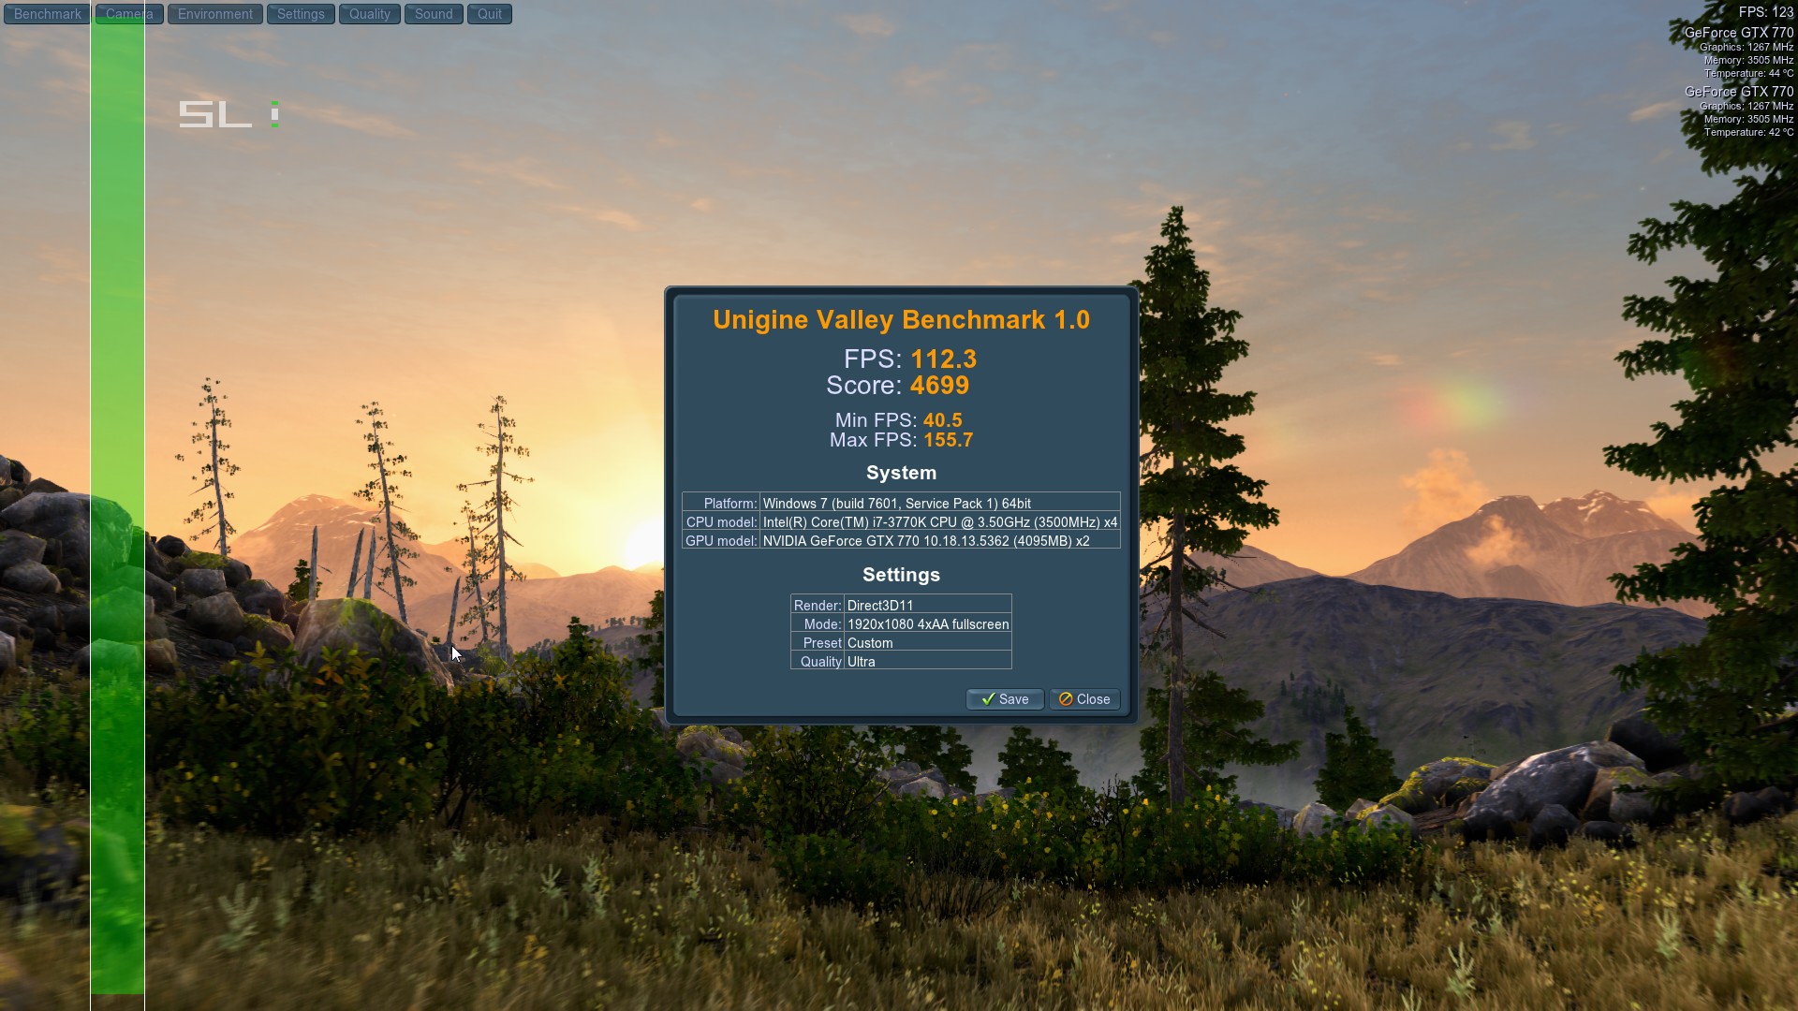Expand the Mode fullscreen dropdown

[x=927, y=623]
